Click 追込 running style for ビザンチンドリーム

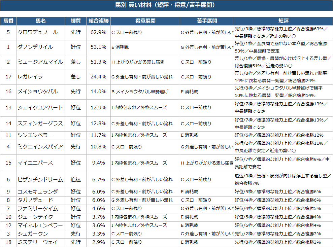(76, 179)
